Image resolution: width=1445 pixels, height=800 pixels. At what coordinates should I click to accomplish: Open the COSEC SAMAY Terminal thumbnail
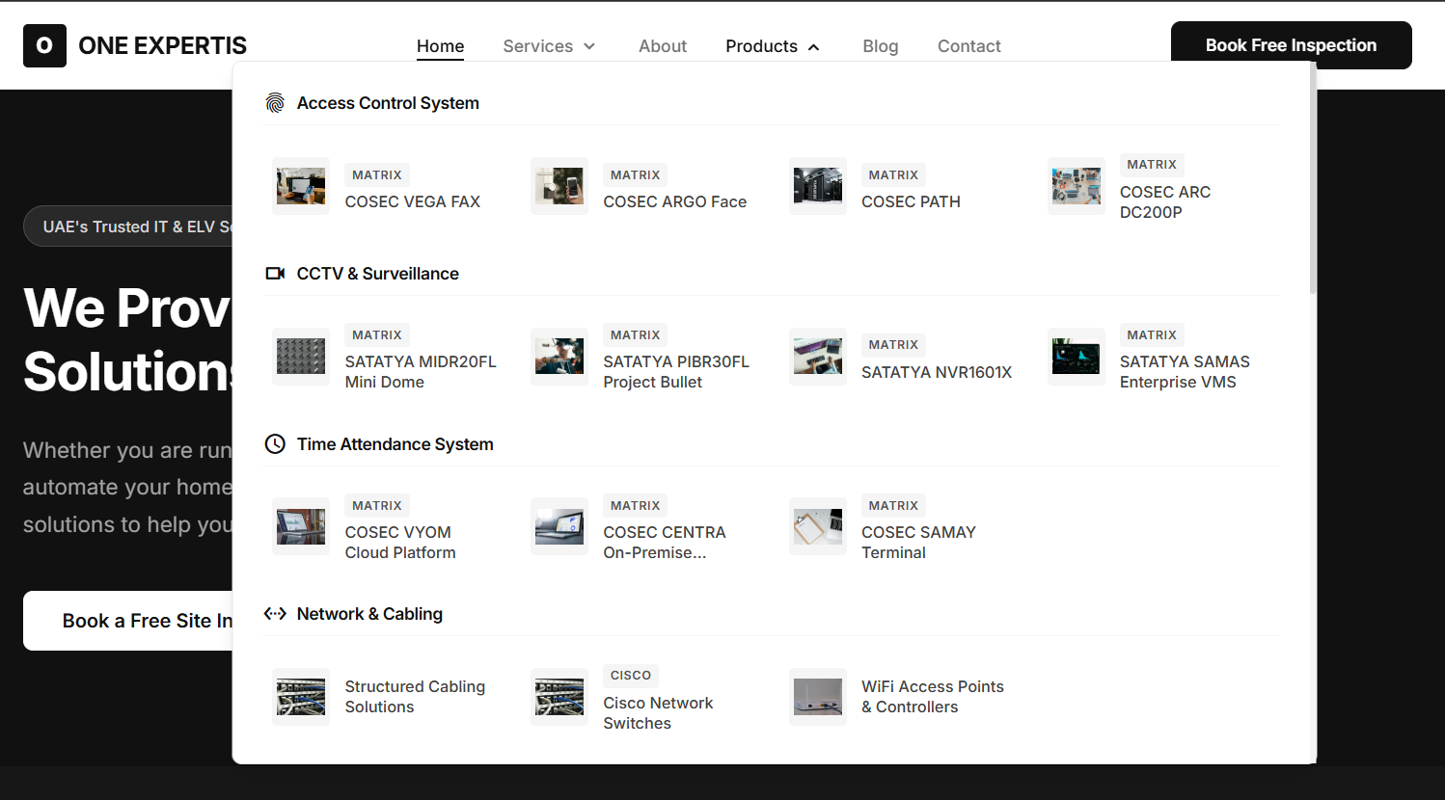[x=818, y=526]
